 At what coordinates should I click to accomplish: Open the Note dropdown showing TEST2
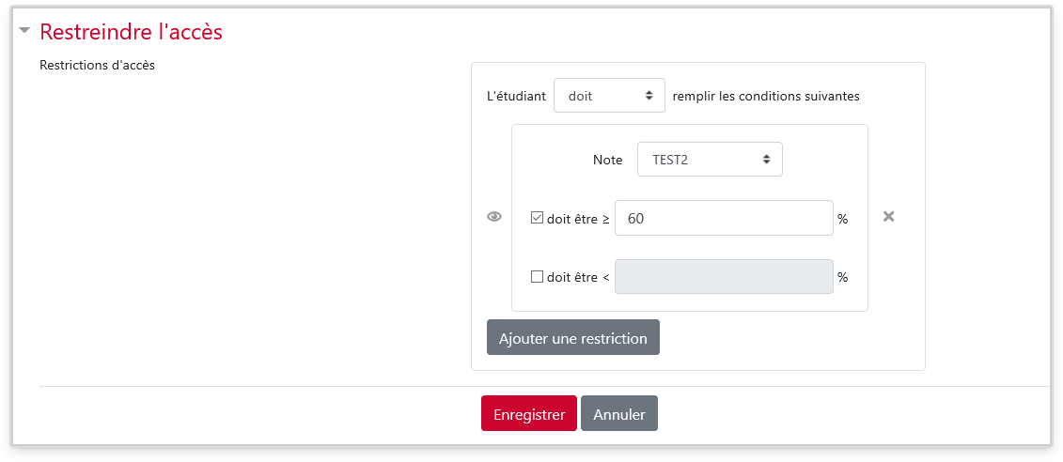710,160
